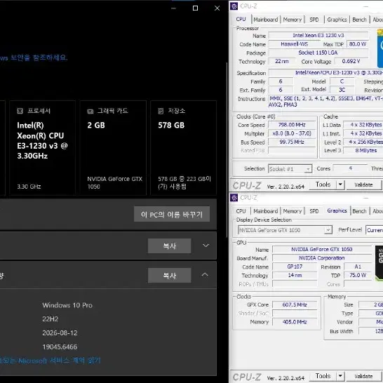Image resolution: width=383 pixels, height=383 pixels.
Task: Open Bench tab in lower CPU-Z
Action: (x=359, y=211)
